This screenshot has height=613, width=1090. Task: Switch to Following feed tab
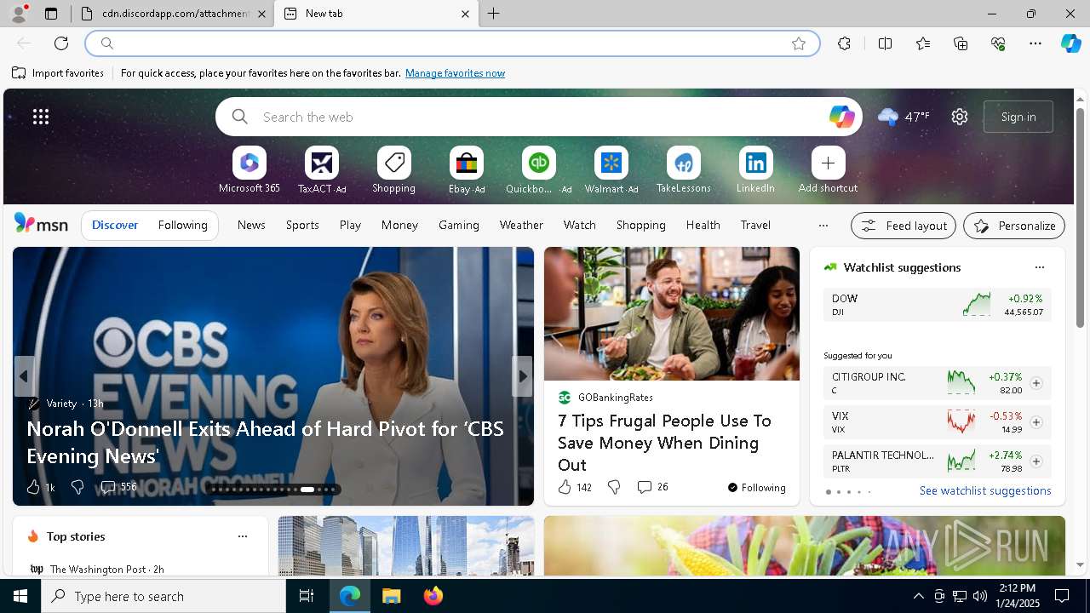pos(182,225)
